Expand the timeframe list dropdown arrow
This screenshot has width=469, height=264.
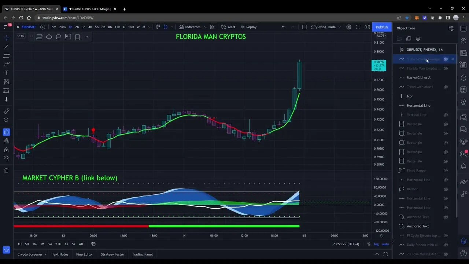click(149, 27)
